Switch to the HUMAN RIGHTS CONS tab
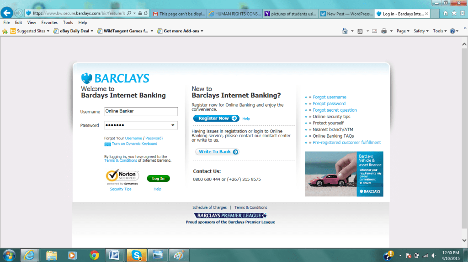Viewport: 468px width, 262px height. 235,14
